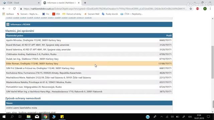
Task: Open Windows taskbar search
Action: tap(12, 117)
